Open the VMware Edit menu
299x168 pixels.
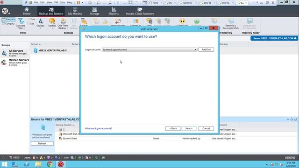pyautogui.click(x=42, y=2)
